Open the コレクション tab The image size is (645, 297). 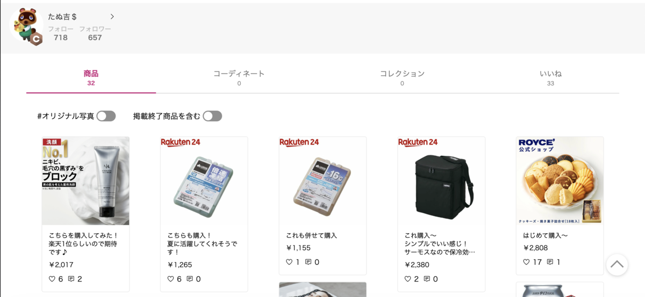402,77
